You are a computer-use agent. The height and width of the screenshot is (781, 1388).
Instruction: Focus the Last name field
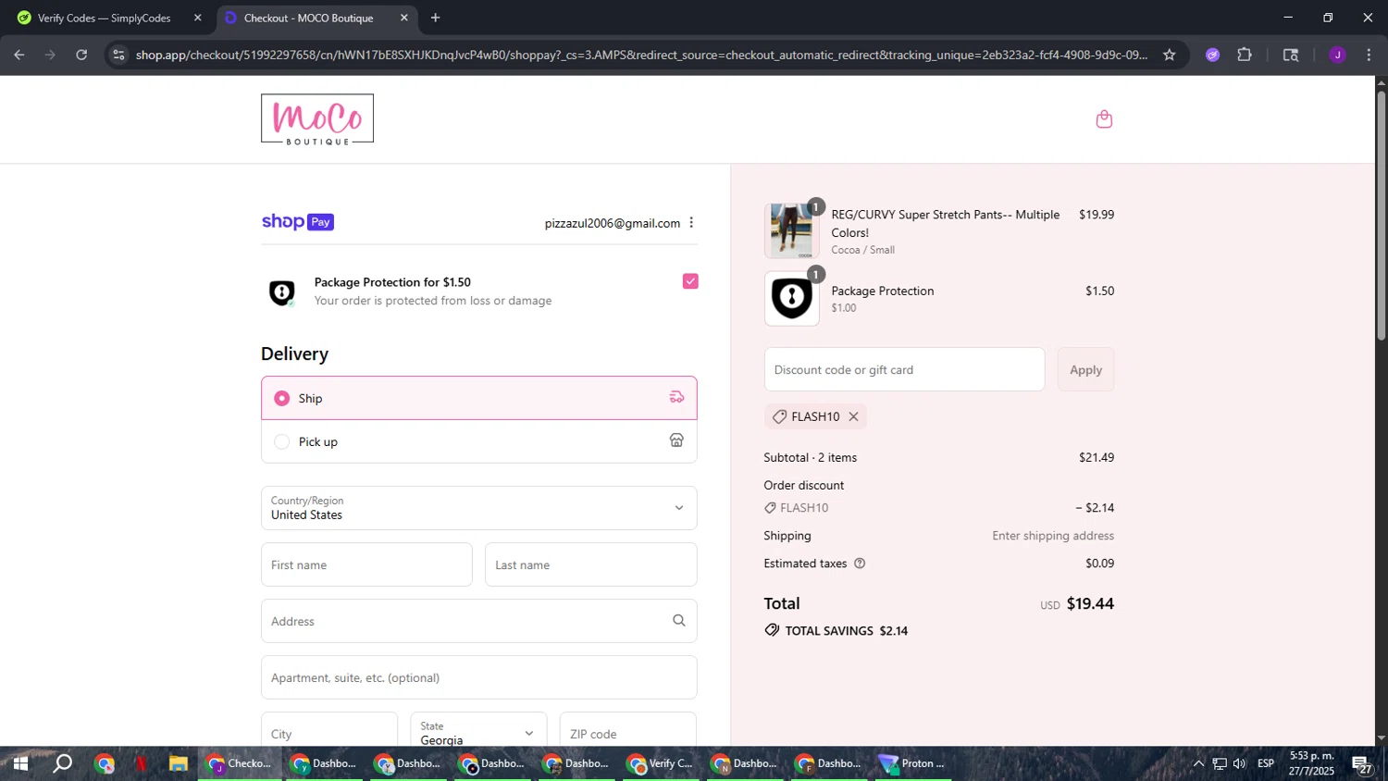pyautogui.click(x=591, y=564)
